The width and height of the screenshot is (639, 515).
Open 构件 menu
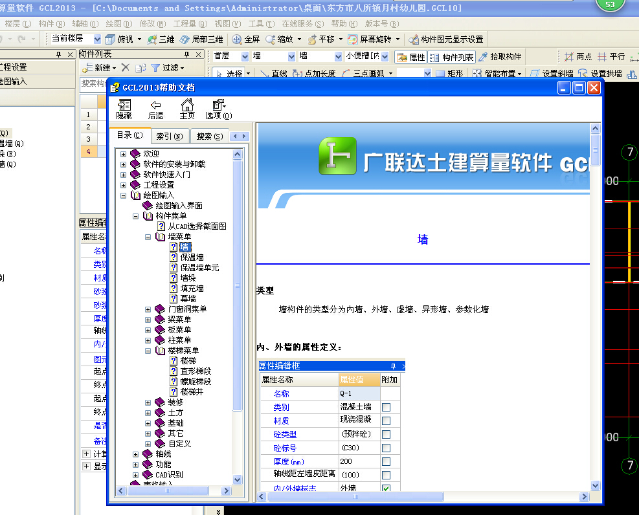pyautogui.click(x=51, y=24)
